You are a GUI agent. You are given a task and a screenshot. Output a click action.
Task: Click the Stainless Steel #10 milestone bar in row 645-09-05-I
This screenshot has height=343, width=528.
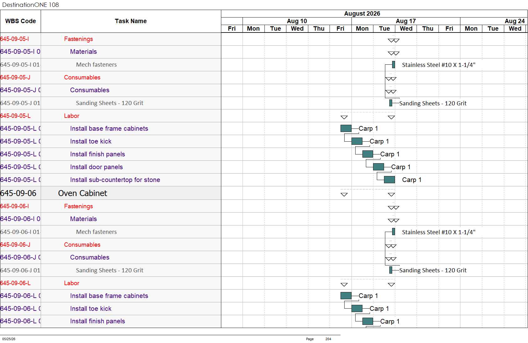[x=393, y=65]
